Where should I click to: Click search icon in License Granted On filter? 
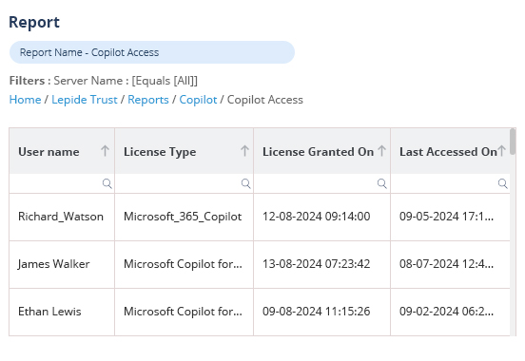coord(382,183)
